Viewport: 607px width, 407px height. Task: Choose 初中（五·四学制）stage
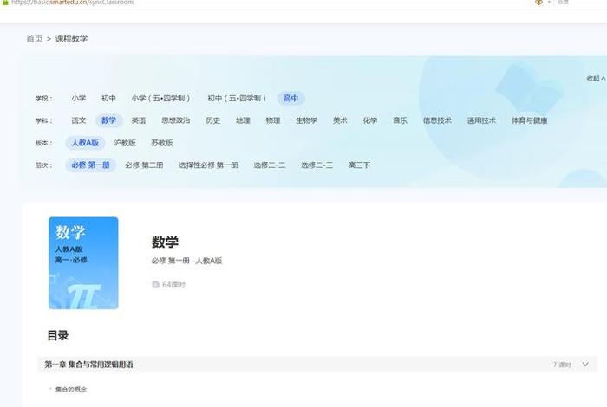[x=237, y=98]
